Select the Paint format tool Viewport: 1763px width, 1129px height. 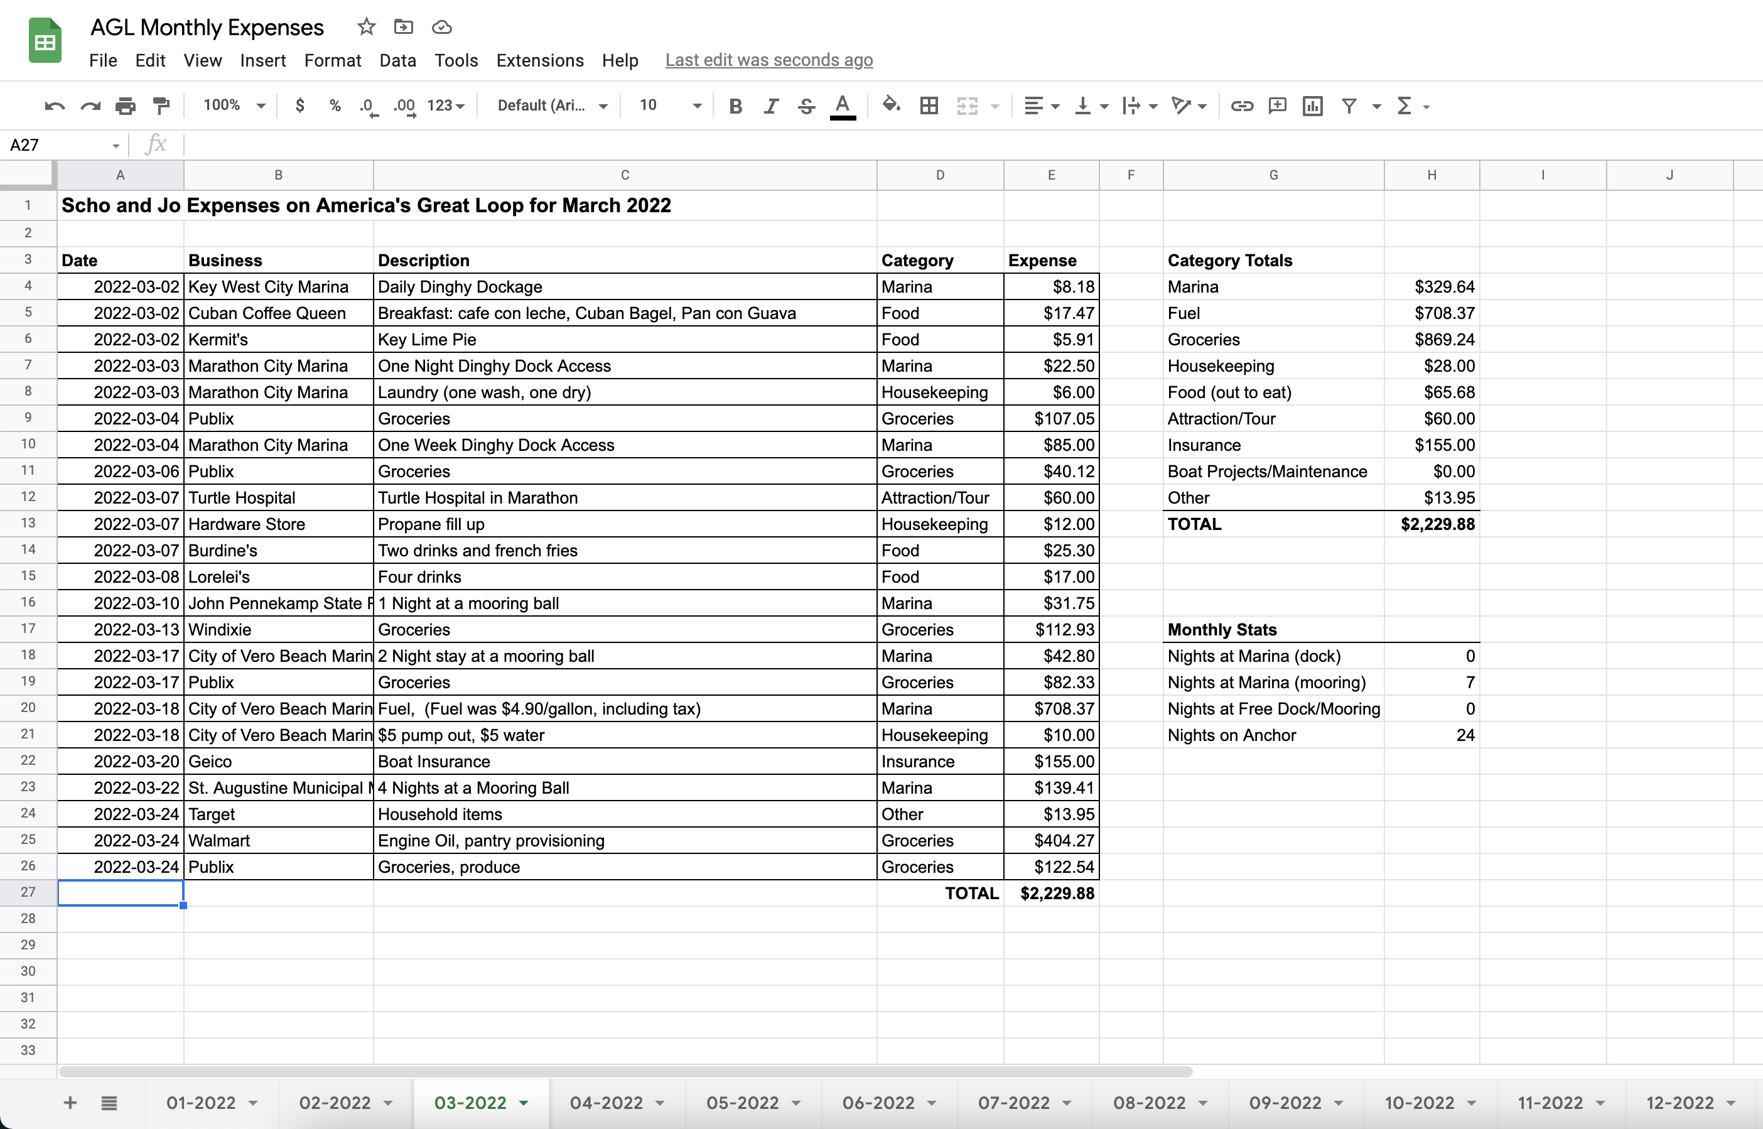[x=161, y=106]
